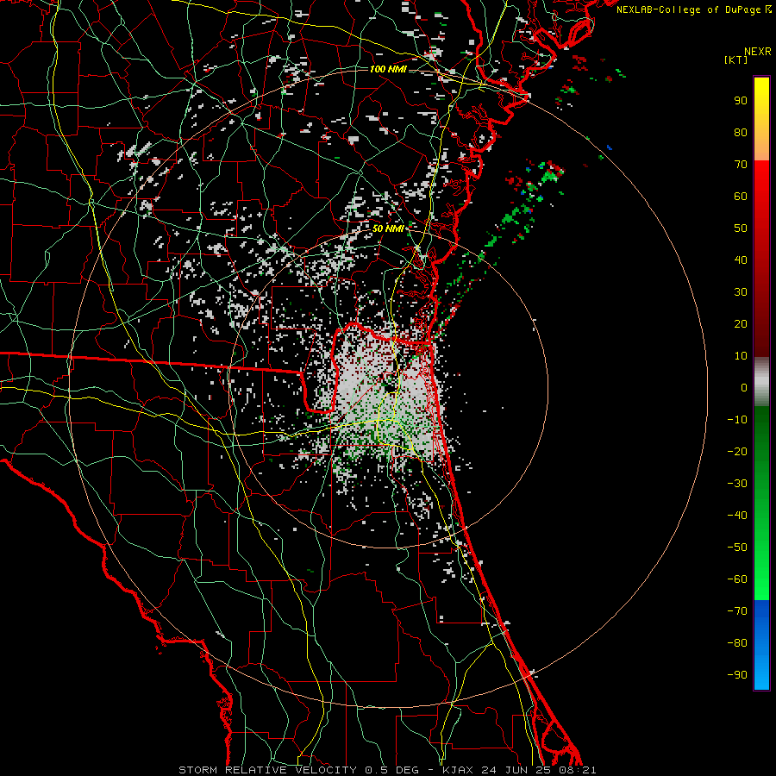
Task: Click the 100 NMI range ring label
Action: tap(387, 69)
